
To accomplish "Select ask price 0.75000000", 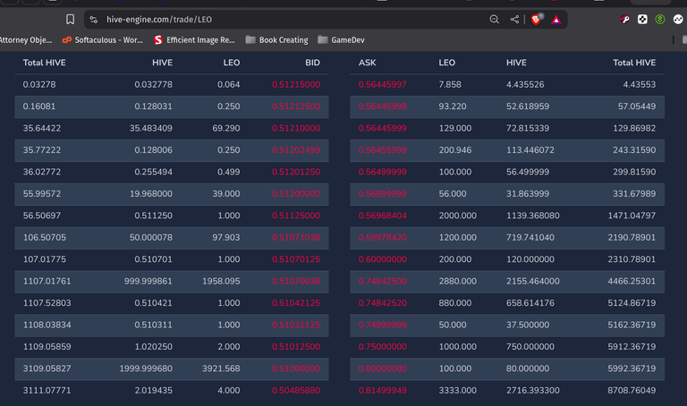I will tap(383, 346).
